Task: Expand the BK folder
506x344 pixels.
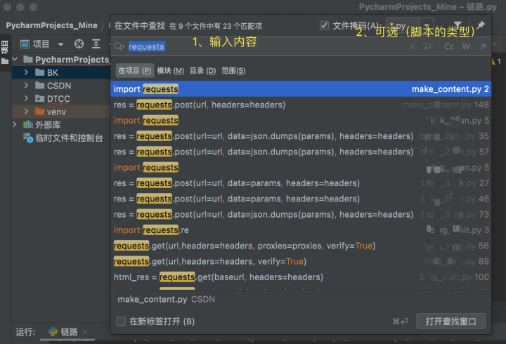Action: 26,72
